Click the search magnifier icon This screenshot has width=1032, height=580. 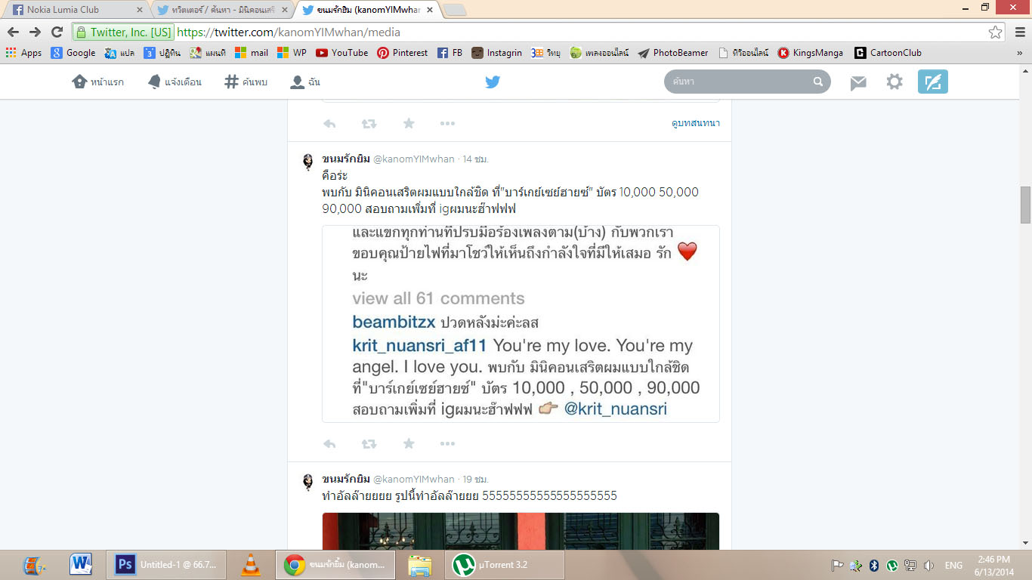pos(818,82)
